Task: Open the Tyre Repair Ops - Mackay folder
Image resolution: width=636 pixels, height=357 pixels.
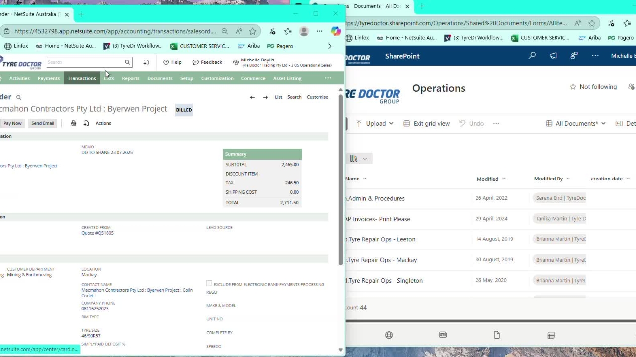Action: (x=382, y=260)
